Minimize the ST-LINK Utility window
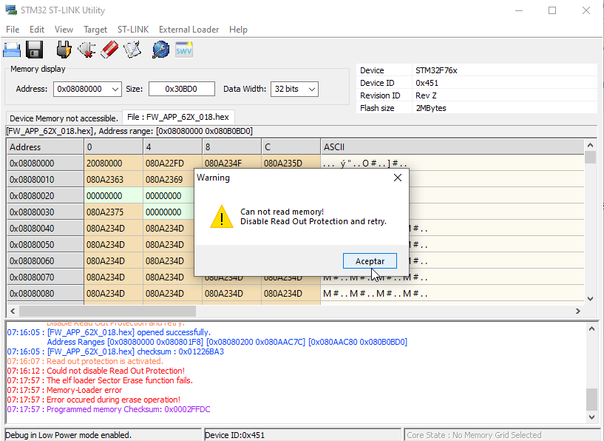604x441 pixels. tap(519, 10)
